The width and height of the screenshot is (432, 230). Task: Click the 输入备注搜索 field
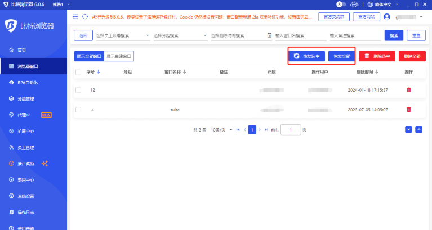355,35
